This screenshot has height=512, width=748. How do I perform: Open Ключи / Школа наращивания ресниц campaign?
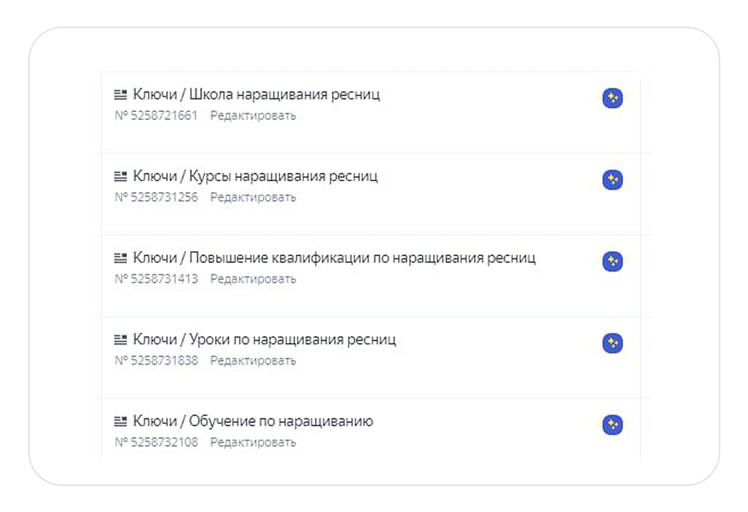pos(256,95)
